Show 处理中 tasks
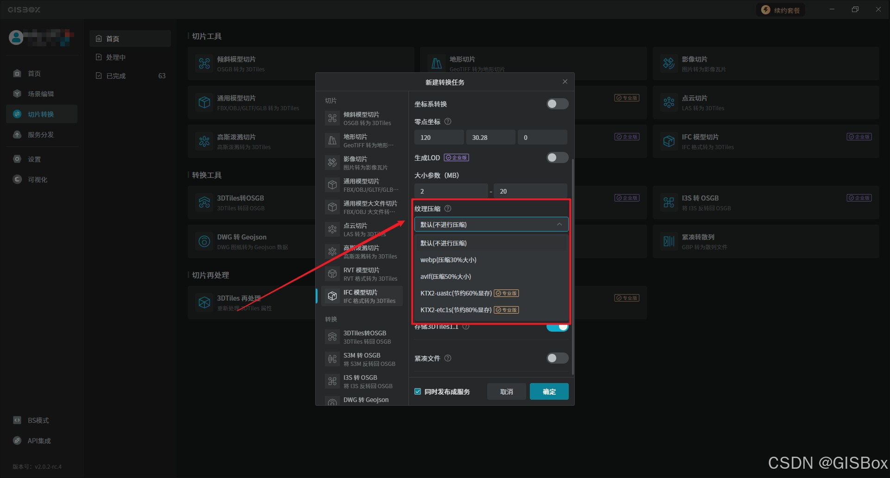Image resolution: width=890 pixels, height=478 pixels. [130, 57]
